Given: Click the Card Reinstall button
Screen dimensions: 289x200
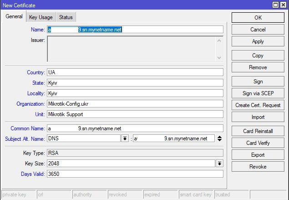Looking at the screenshot, I should click(x=258, y=131).
